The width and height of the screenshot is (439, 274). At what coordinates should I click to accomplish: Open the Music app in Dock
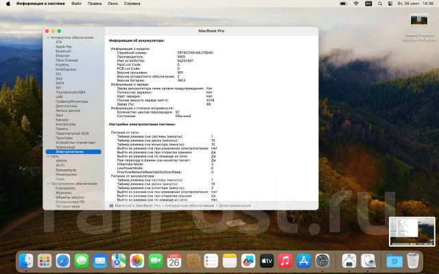tap(285, 261)
